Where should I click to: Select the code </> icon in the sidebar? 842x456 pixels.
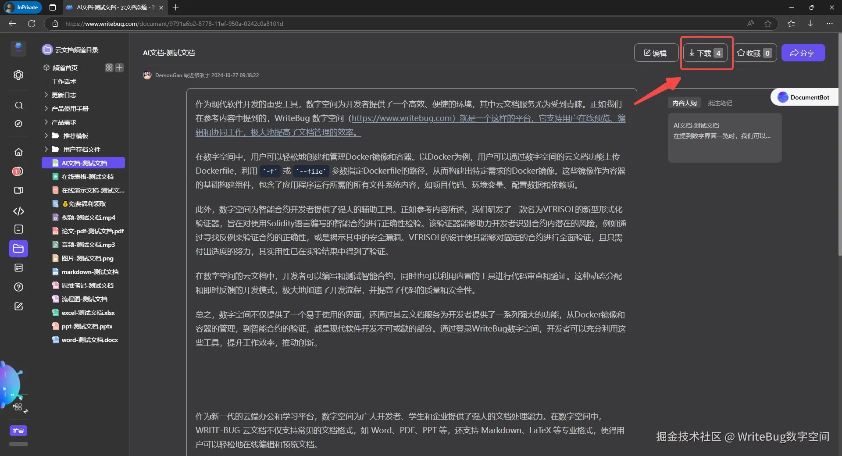point(18,211)
